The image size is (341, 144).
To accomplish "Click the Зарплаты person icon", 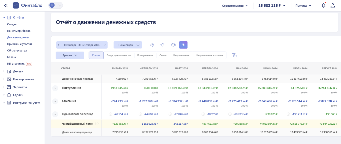I will click(x=9, y=87).
